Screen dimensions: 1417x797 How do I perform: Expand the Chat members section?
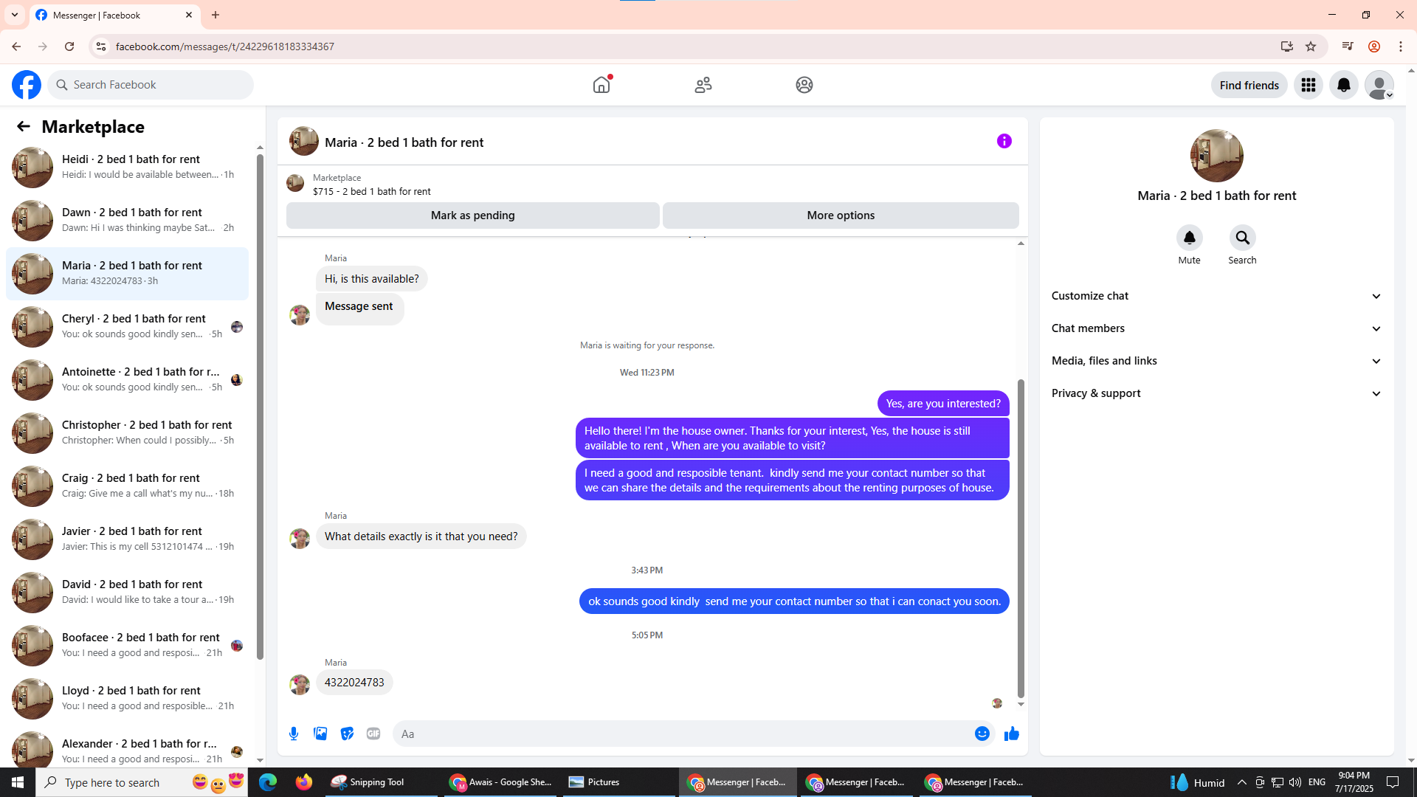click(1216, 328)
